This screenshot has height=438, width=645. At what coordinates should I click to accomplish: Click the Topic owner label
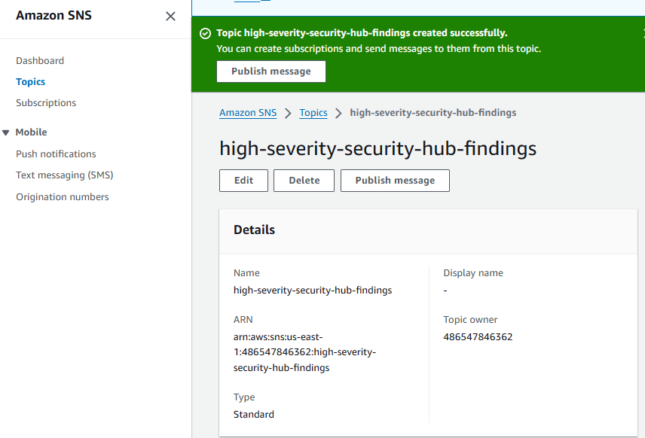(470, 320)
